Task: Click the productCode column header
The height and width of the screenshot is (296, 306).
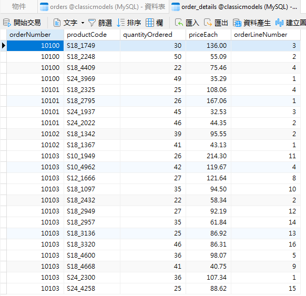Action: pos(92,35)
